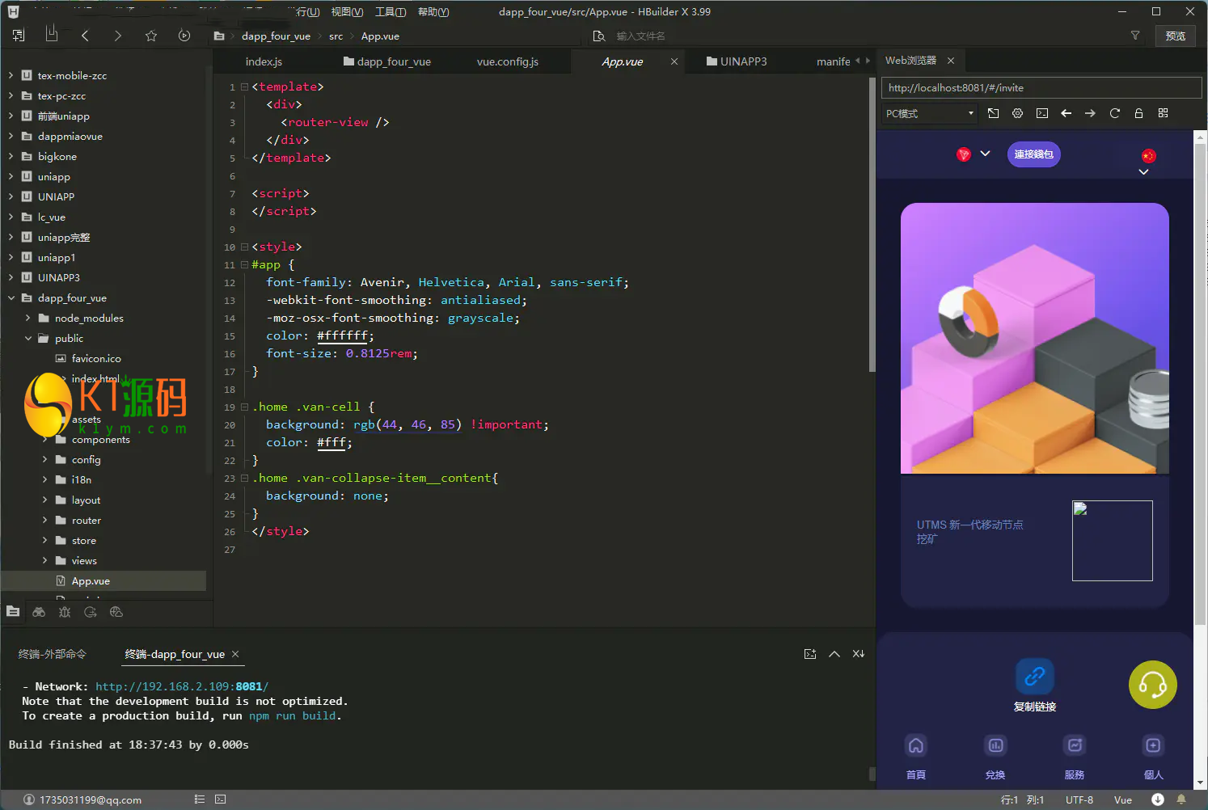Click the 预览 preview button
Screen dimensions: 1208x810
point(1175,36)
